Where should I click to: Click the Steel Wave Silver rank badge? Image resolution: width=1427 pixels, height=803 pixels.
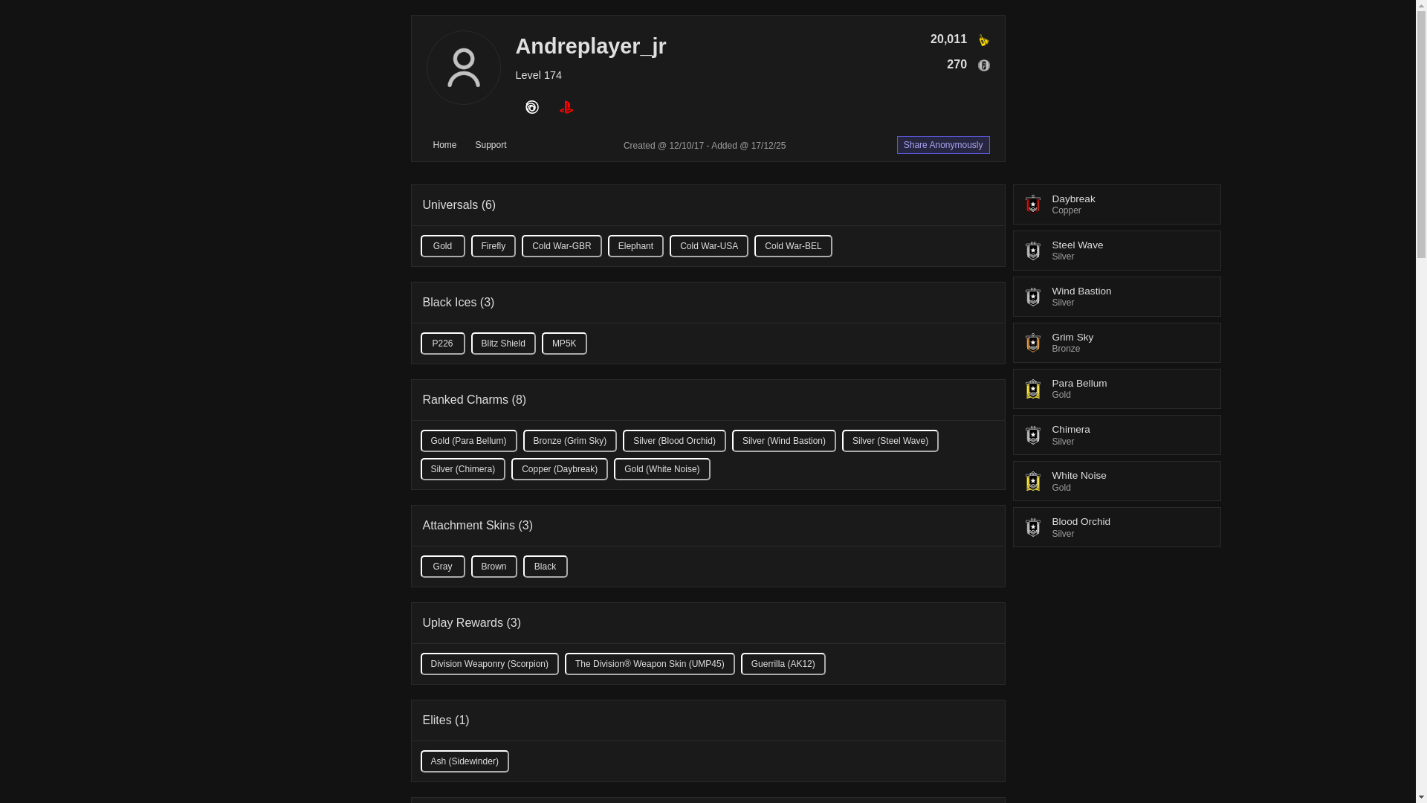pyautogui.click(x=1033, y=251)
